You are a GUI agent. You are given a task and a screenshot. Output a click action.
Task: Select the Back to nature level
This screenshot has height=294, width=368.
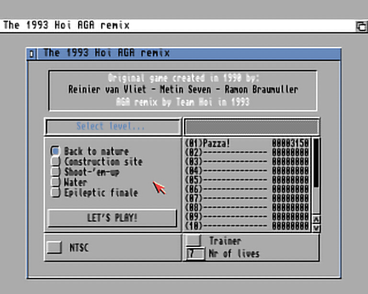click(x=55, y=151)
